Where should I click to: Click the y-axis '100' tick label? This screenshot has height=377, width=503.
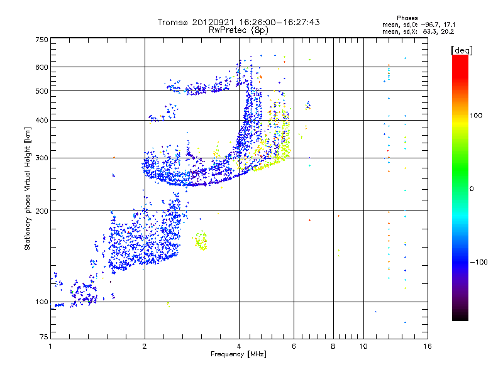41,302
